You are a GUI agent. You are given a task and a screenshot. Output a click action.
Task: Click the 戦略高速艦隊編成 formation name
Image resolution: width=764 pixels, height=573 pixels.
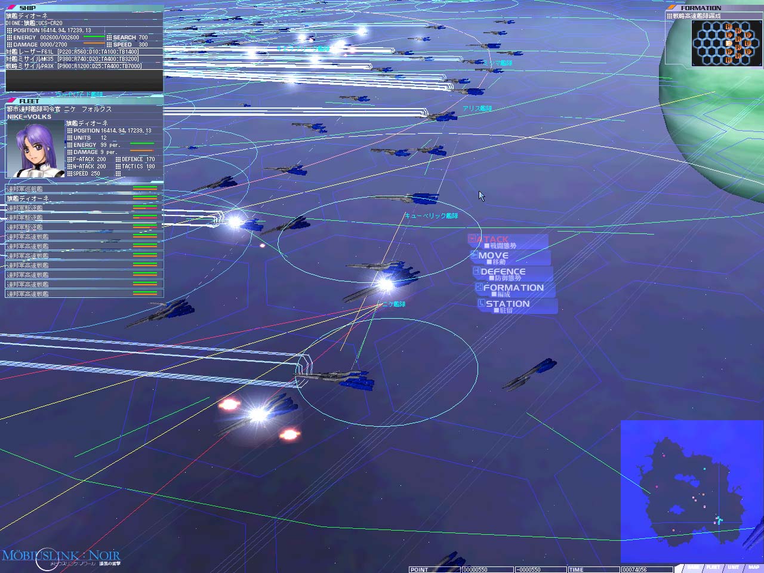point(697,16)
